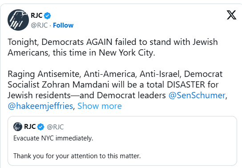This screenshot has height=168, width=242.
Task: Click the bold RJC display name at top
Action: (x=36, y=16)
